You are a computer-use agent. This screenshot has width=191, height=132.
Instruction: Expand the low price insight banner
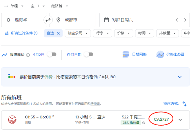(179, 77)
